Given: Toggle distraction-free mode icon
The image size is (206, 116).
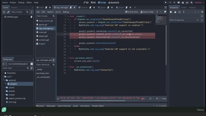Looking at the screenshot, I should (165, 7).
